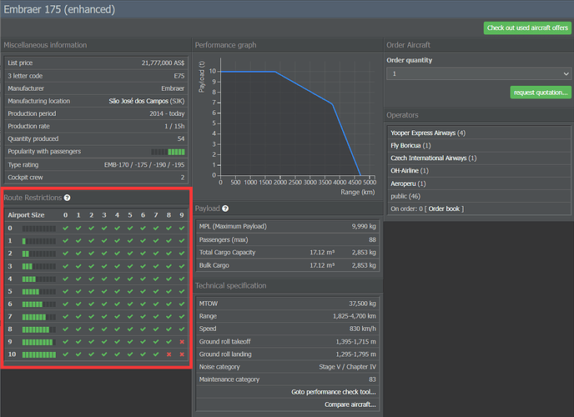Viewport: 574px width, 417px height.
Task: Click the Payload help question-mark icon
Action: pos(225,208)
